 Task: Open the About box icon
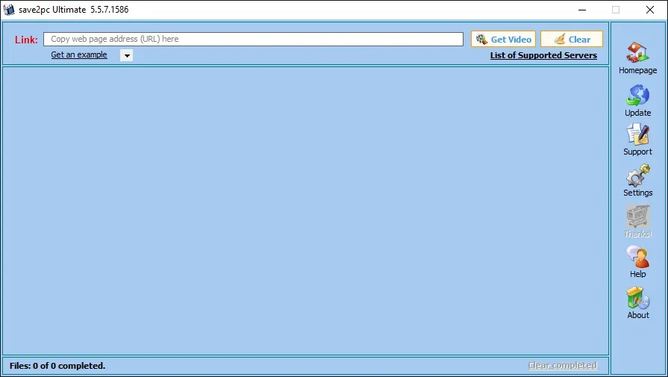tap(637, 297)
